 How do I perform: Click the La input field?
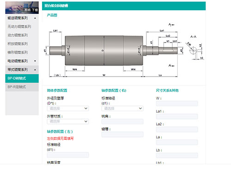[177, 142]
